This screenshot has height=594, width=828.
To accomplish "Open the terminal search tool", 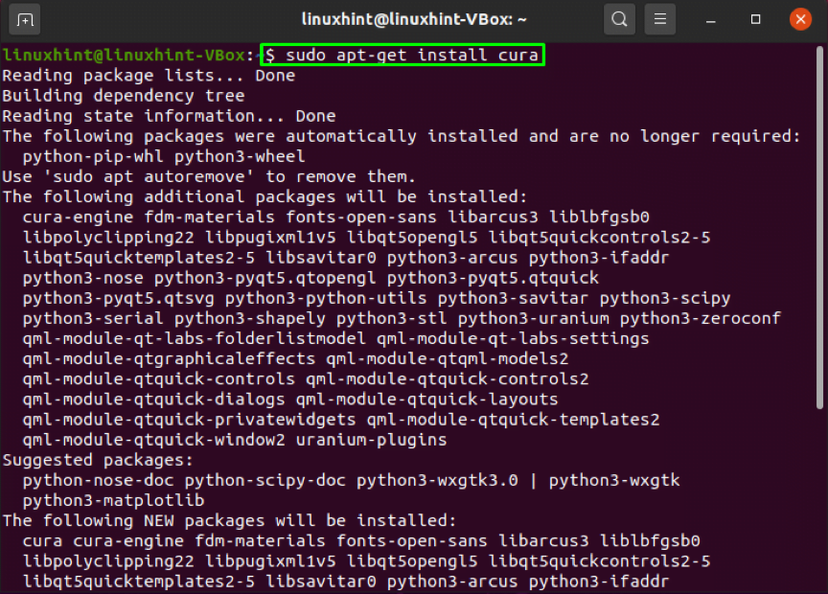I will coord(619,20).
